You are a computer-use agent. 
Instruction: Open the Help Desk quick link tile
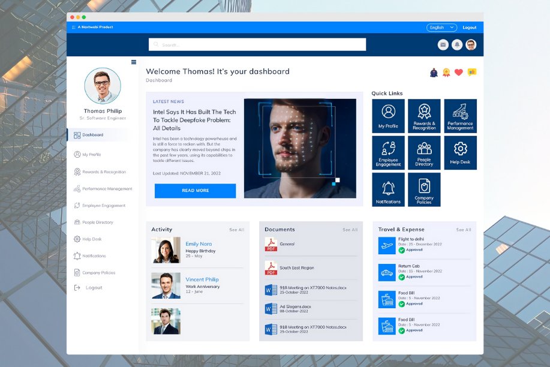[460, 152]
